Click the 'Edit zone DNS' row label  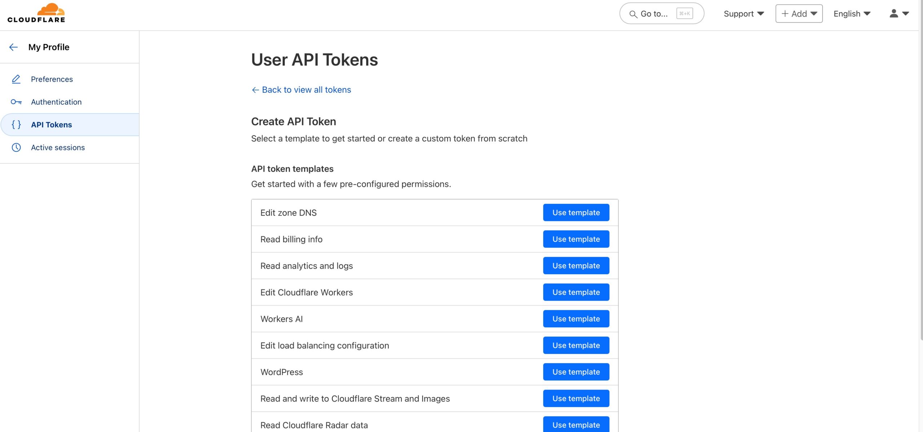tap(288, 213)
